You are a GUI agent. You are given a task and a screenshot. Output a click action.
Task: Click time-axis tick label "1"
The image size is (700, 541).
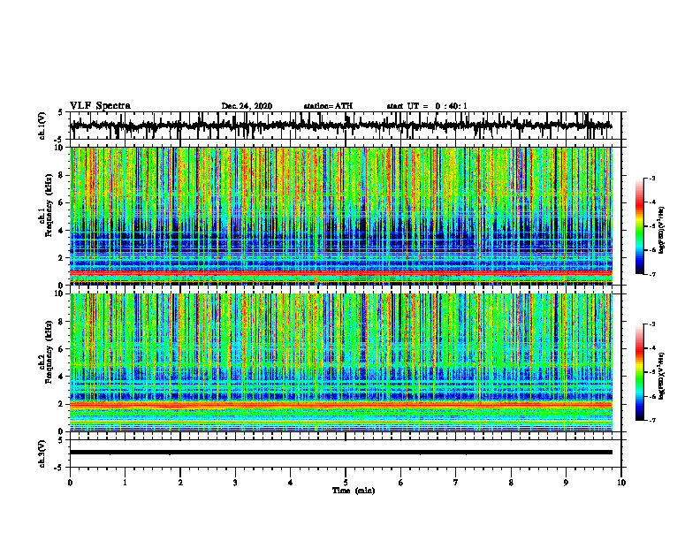(125, 483)
